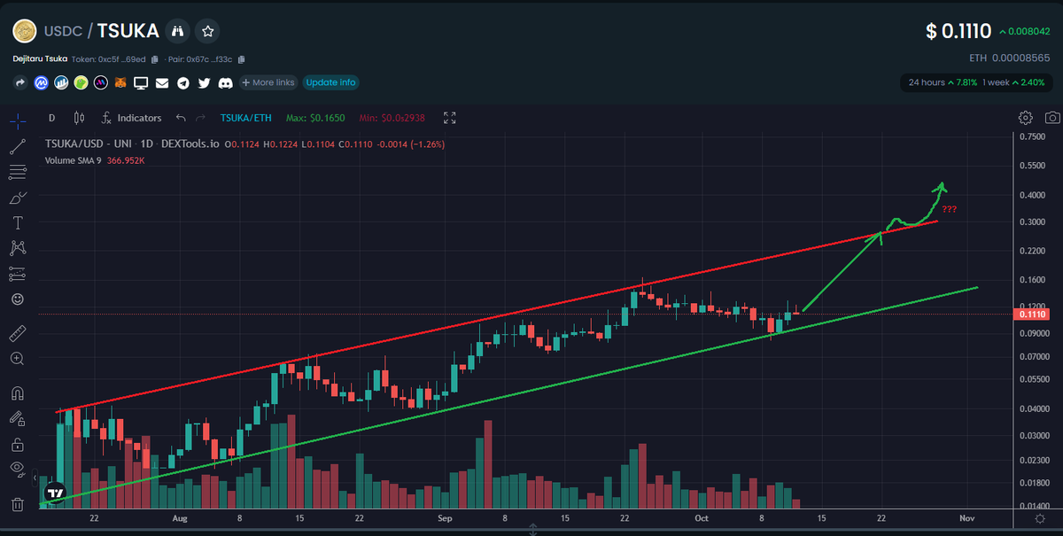Select the ruler measure tool

pos(17,333)
